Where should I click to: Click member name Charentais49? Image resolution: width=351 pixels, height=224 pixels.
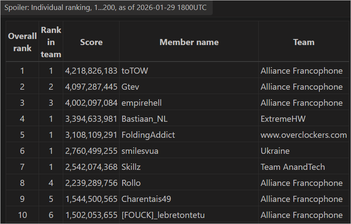tap(146, 199)
